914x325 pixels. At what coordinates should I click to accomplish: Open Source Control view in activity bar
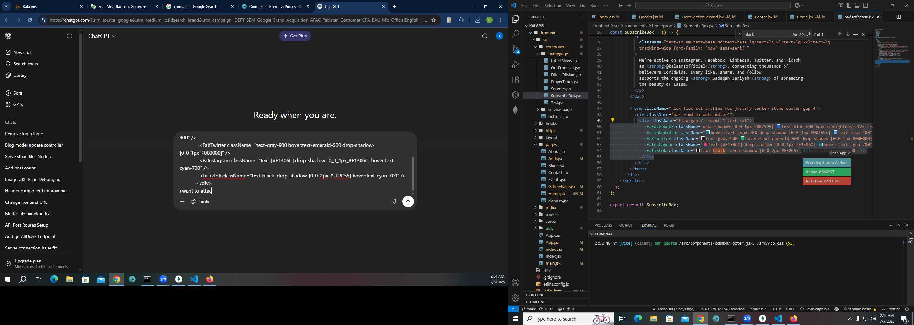coord(515,49)
